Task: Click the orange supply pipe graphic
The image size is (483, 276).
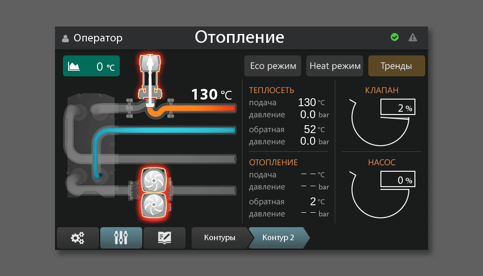Action: [x=200, y=108]
